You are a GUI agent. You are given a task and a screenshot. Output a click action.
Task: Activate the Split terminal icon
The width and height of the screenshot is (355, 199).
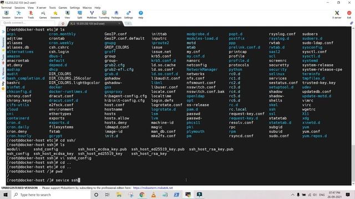tap(80, 15)
